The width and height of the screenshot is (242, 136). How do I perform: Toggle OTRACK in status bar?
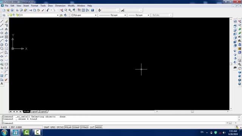pos(85,127)
